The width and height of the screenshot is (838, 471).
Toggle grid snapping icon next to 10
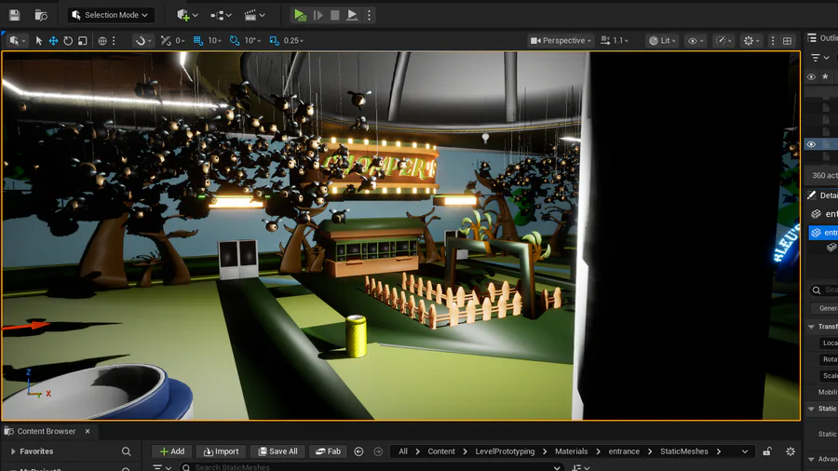pos(198,41)
